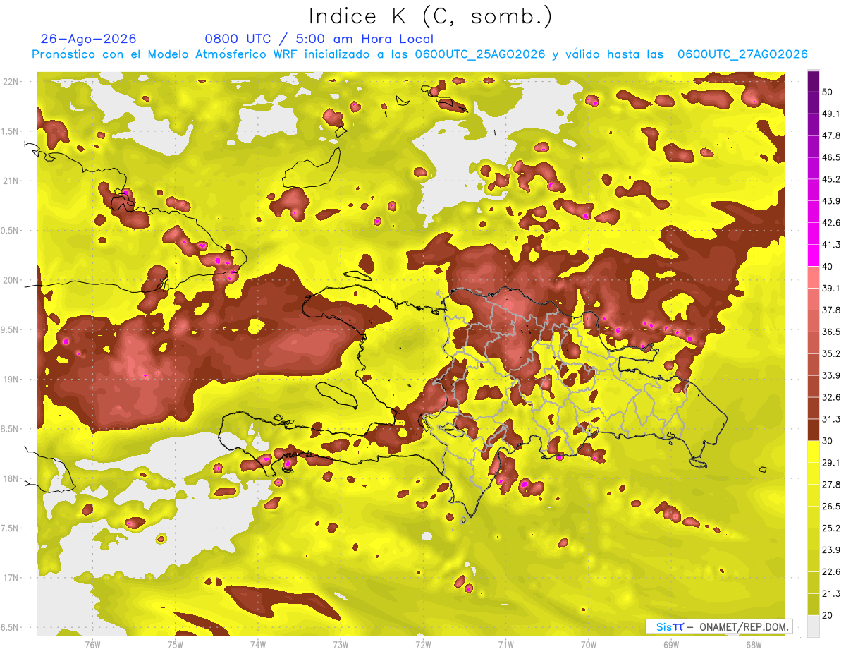Click the colorbar value "40"
The image size is (846, 654).
coord(828,267)
